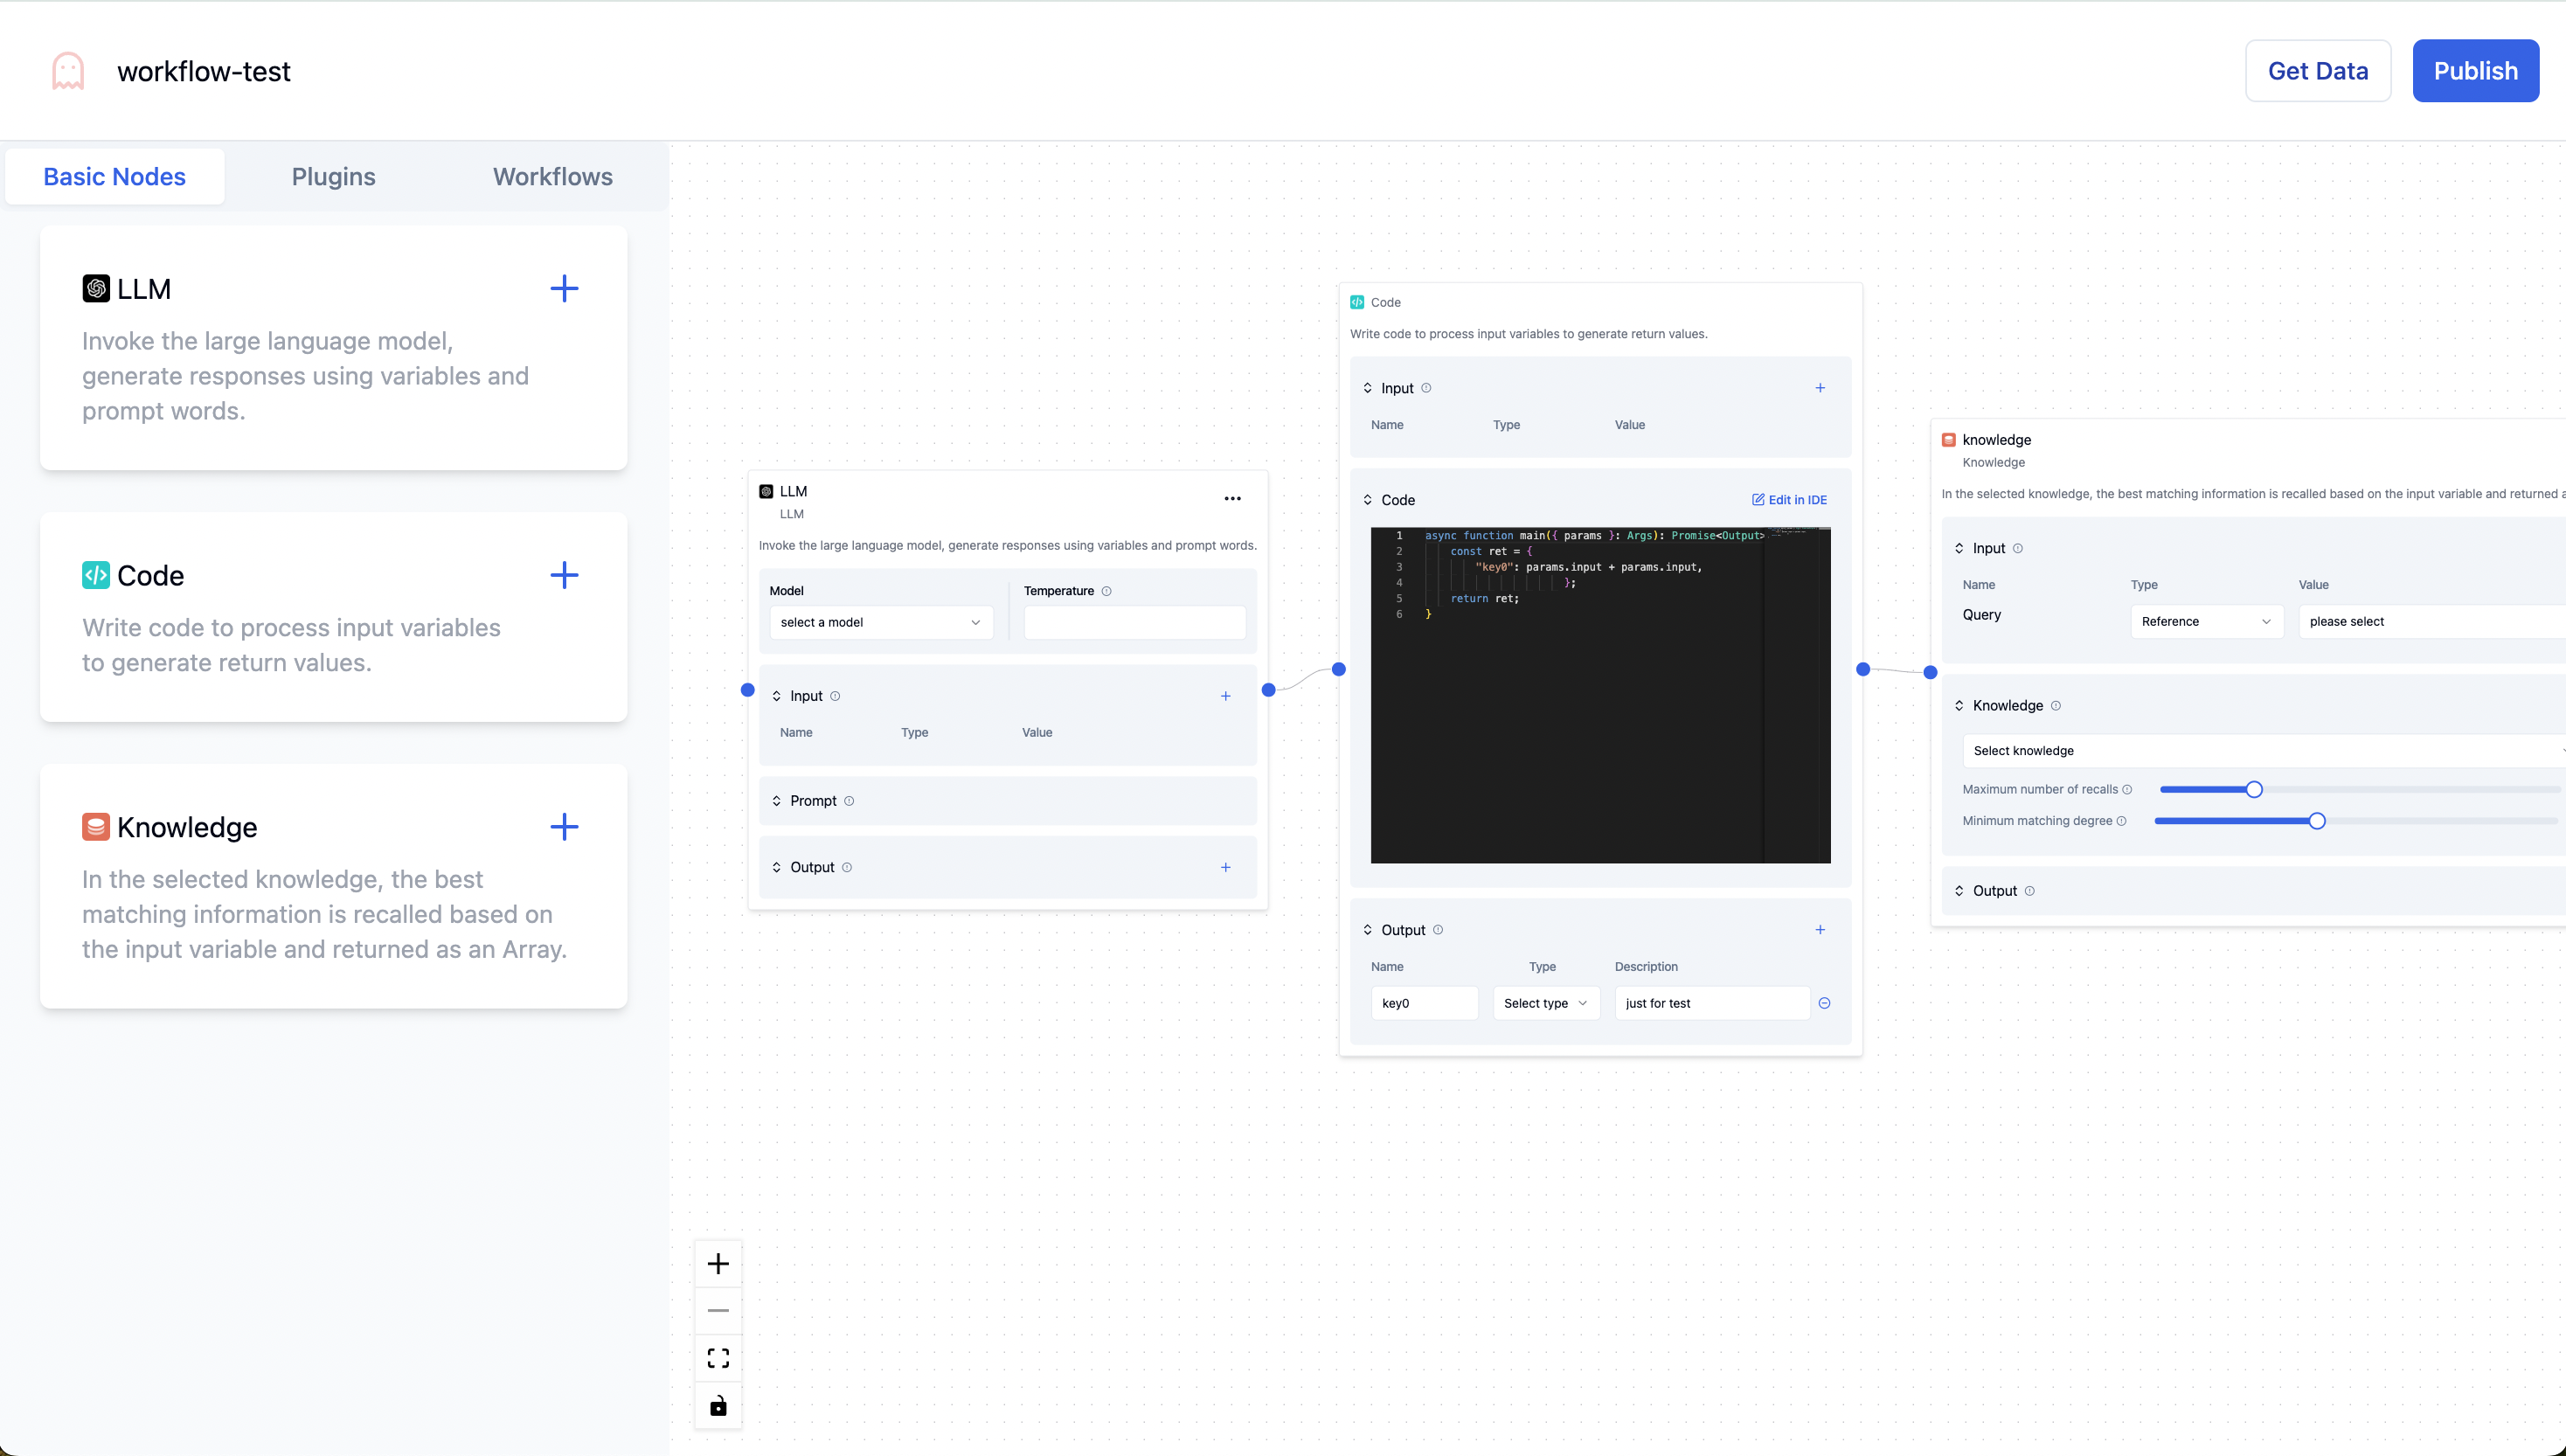Add Knowledge node from sidebar plus
The height and width of the screenshot is (1456, 2566).
pyautogui.click(x=564, y=827)
